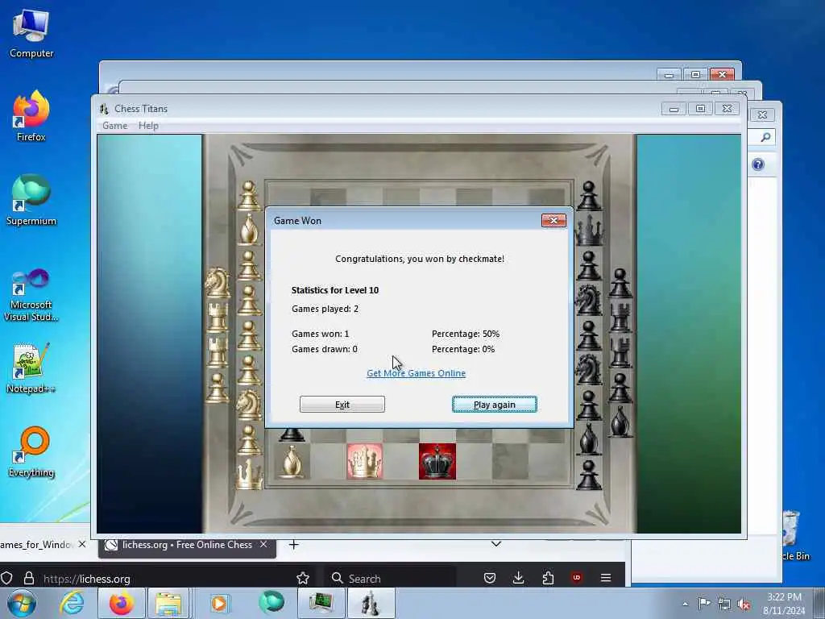Click the muted volume tray icon
This screenshot has height=619, width=825.
(x=744, y=604)
